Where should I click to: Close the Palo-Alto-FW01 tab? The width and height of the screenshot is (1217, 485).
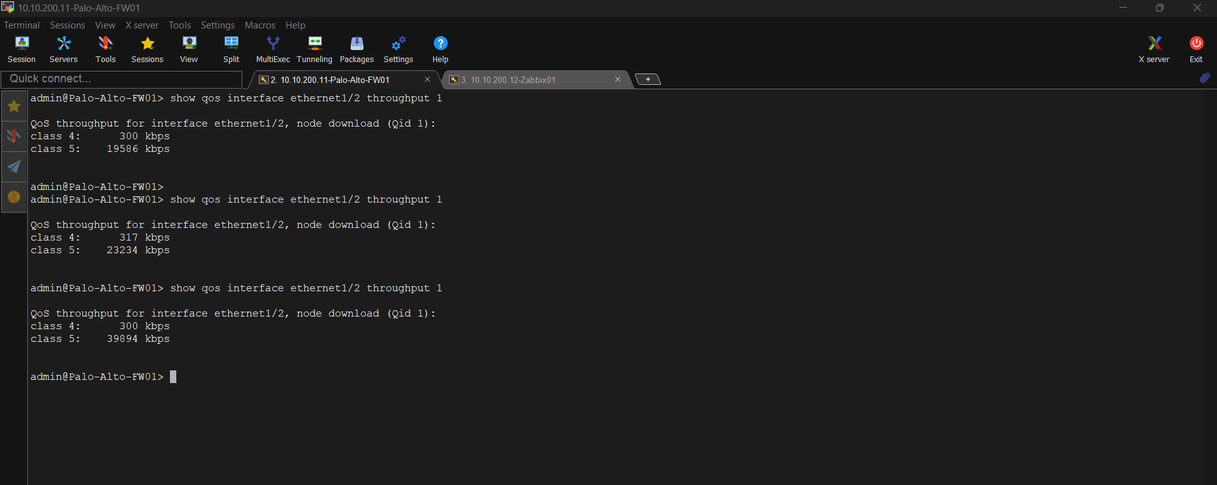[427, 79]
